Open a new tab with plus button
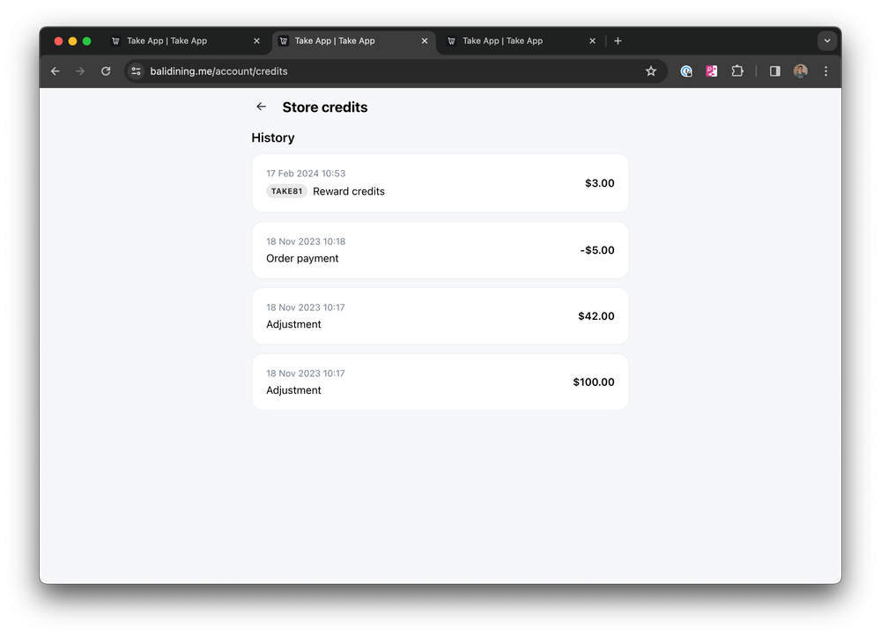The height and width of the screenshot is (636, 881). pos(618,41)
